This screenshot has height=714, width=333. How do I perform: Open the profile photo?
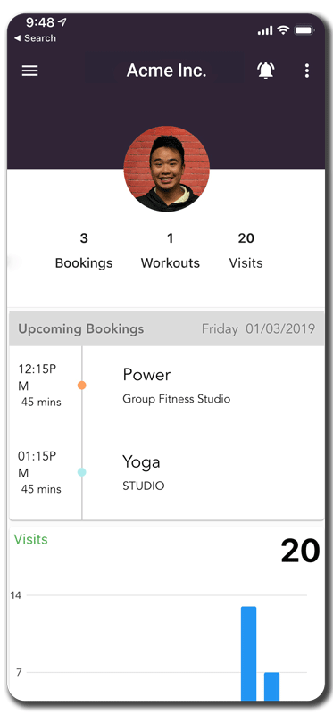coord(167,169)
